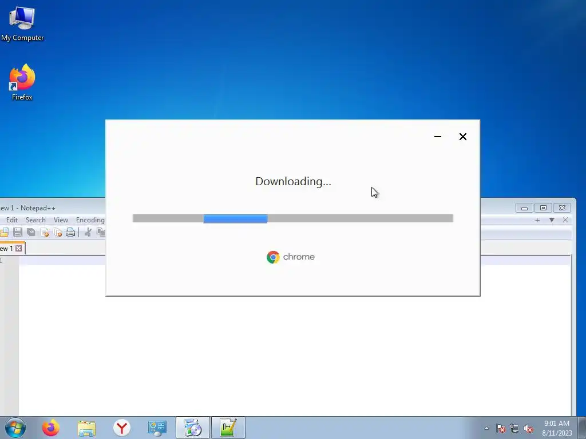The image size is (586, 439).
Task: Open the triangle dropdown in Notepad++ menu bar
Action: (552, 220)
